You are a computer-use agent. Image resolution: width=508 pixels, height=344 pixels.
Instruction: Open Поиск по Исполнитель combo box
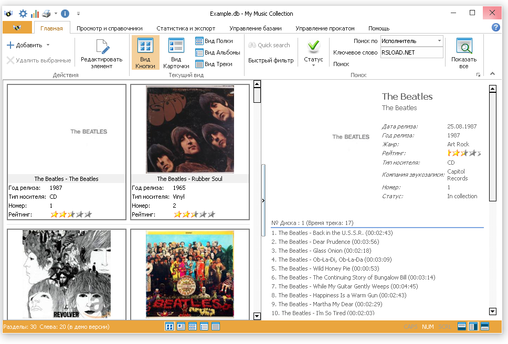click(x=411, y=41)
